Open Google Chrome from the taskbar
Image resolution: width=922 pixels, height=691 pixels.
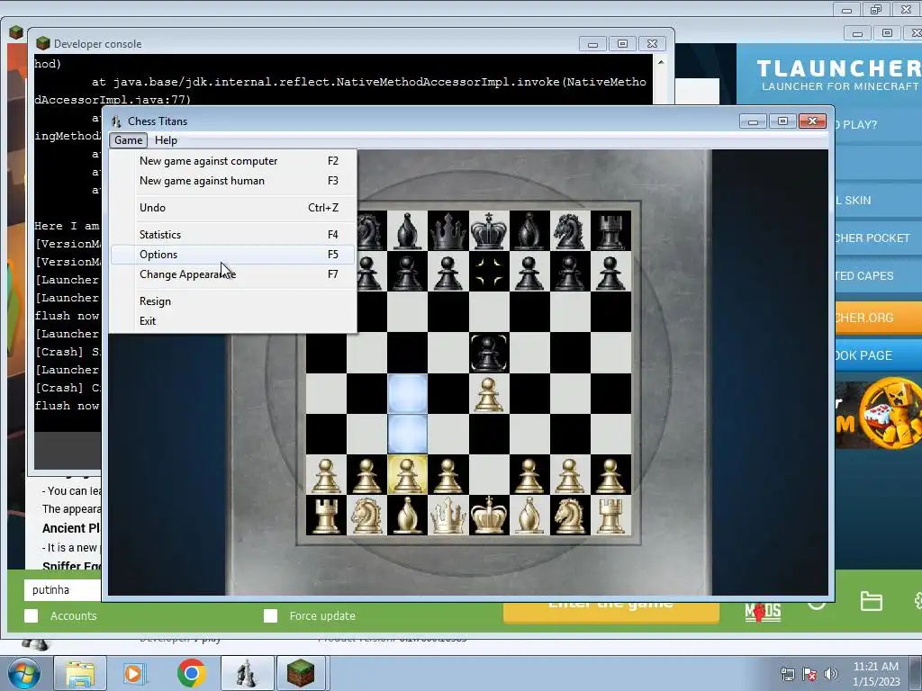point(191,673)
